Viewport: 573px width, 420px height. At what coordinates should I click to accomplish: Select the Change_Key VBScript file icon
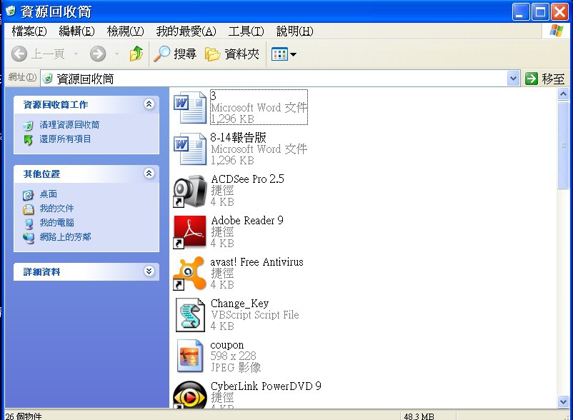pos(189,315)
